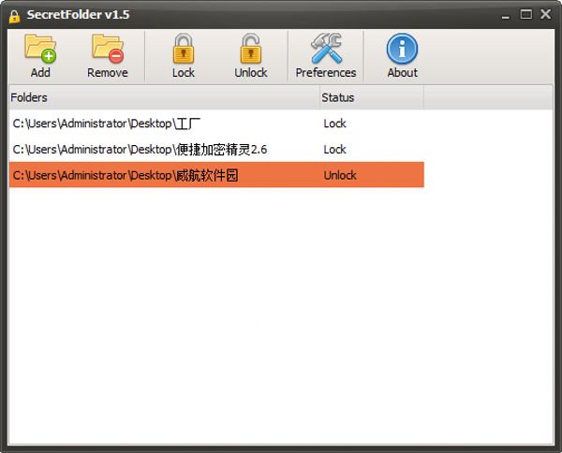
Task: Minimize the SecretFolder window
Action: [506, 15]
